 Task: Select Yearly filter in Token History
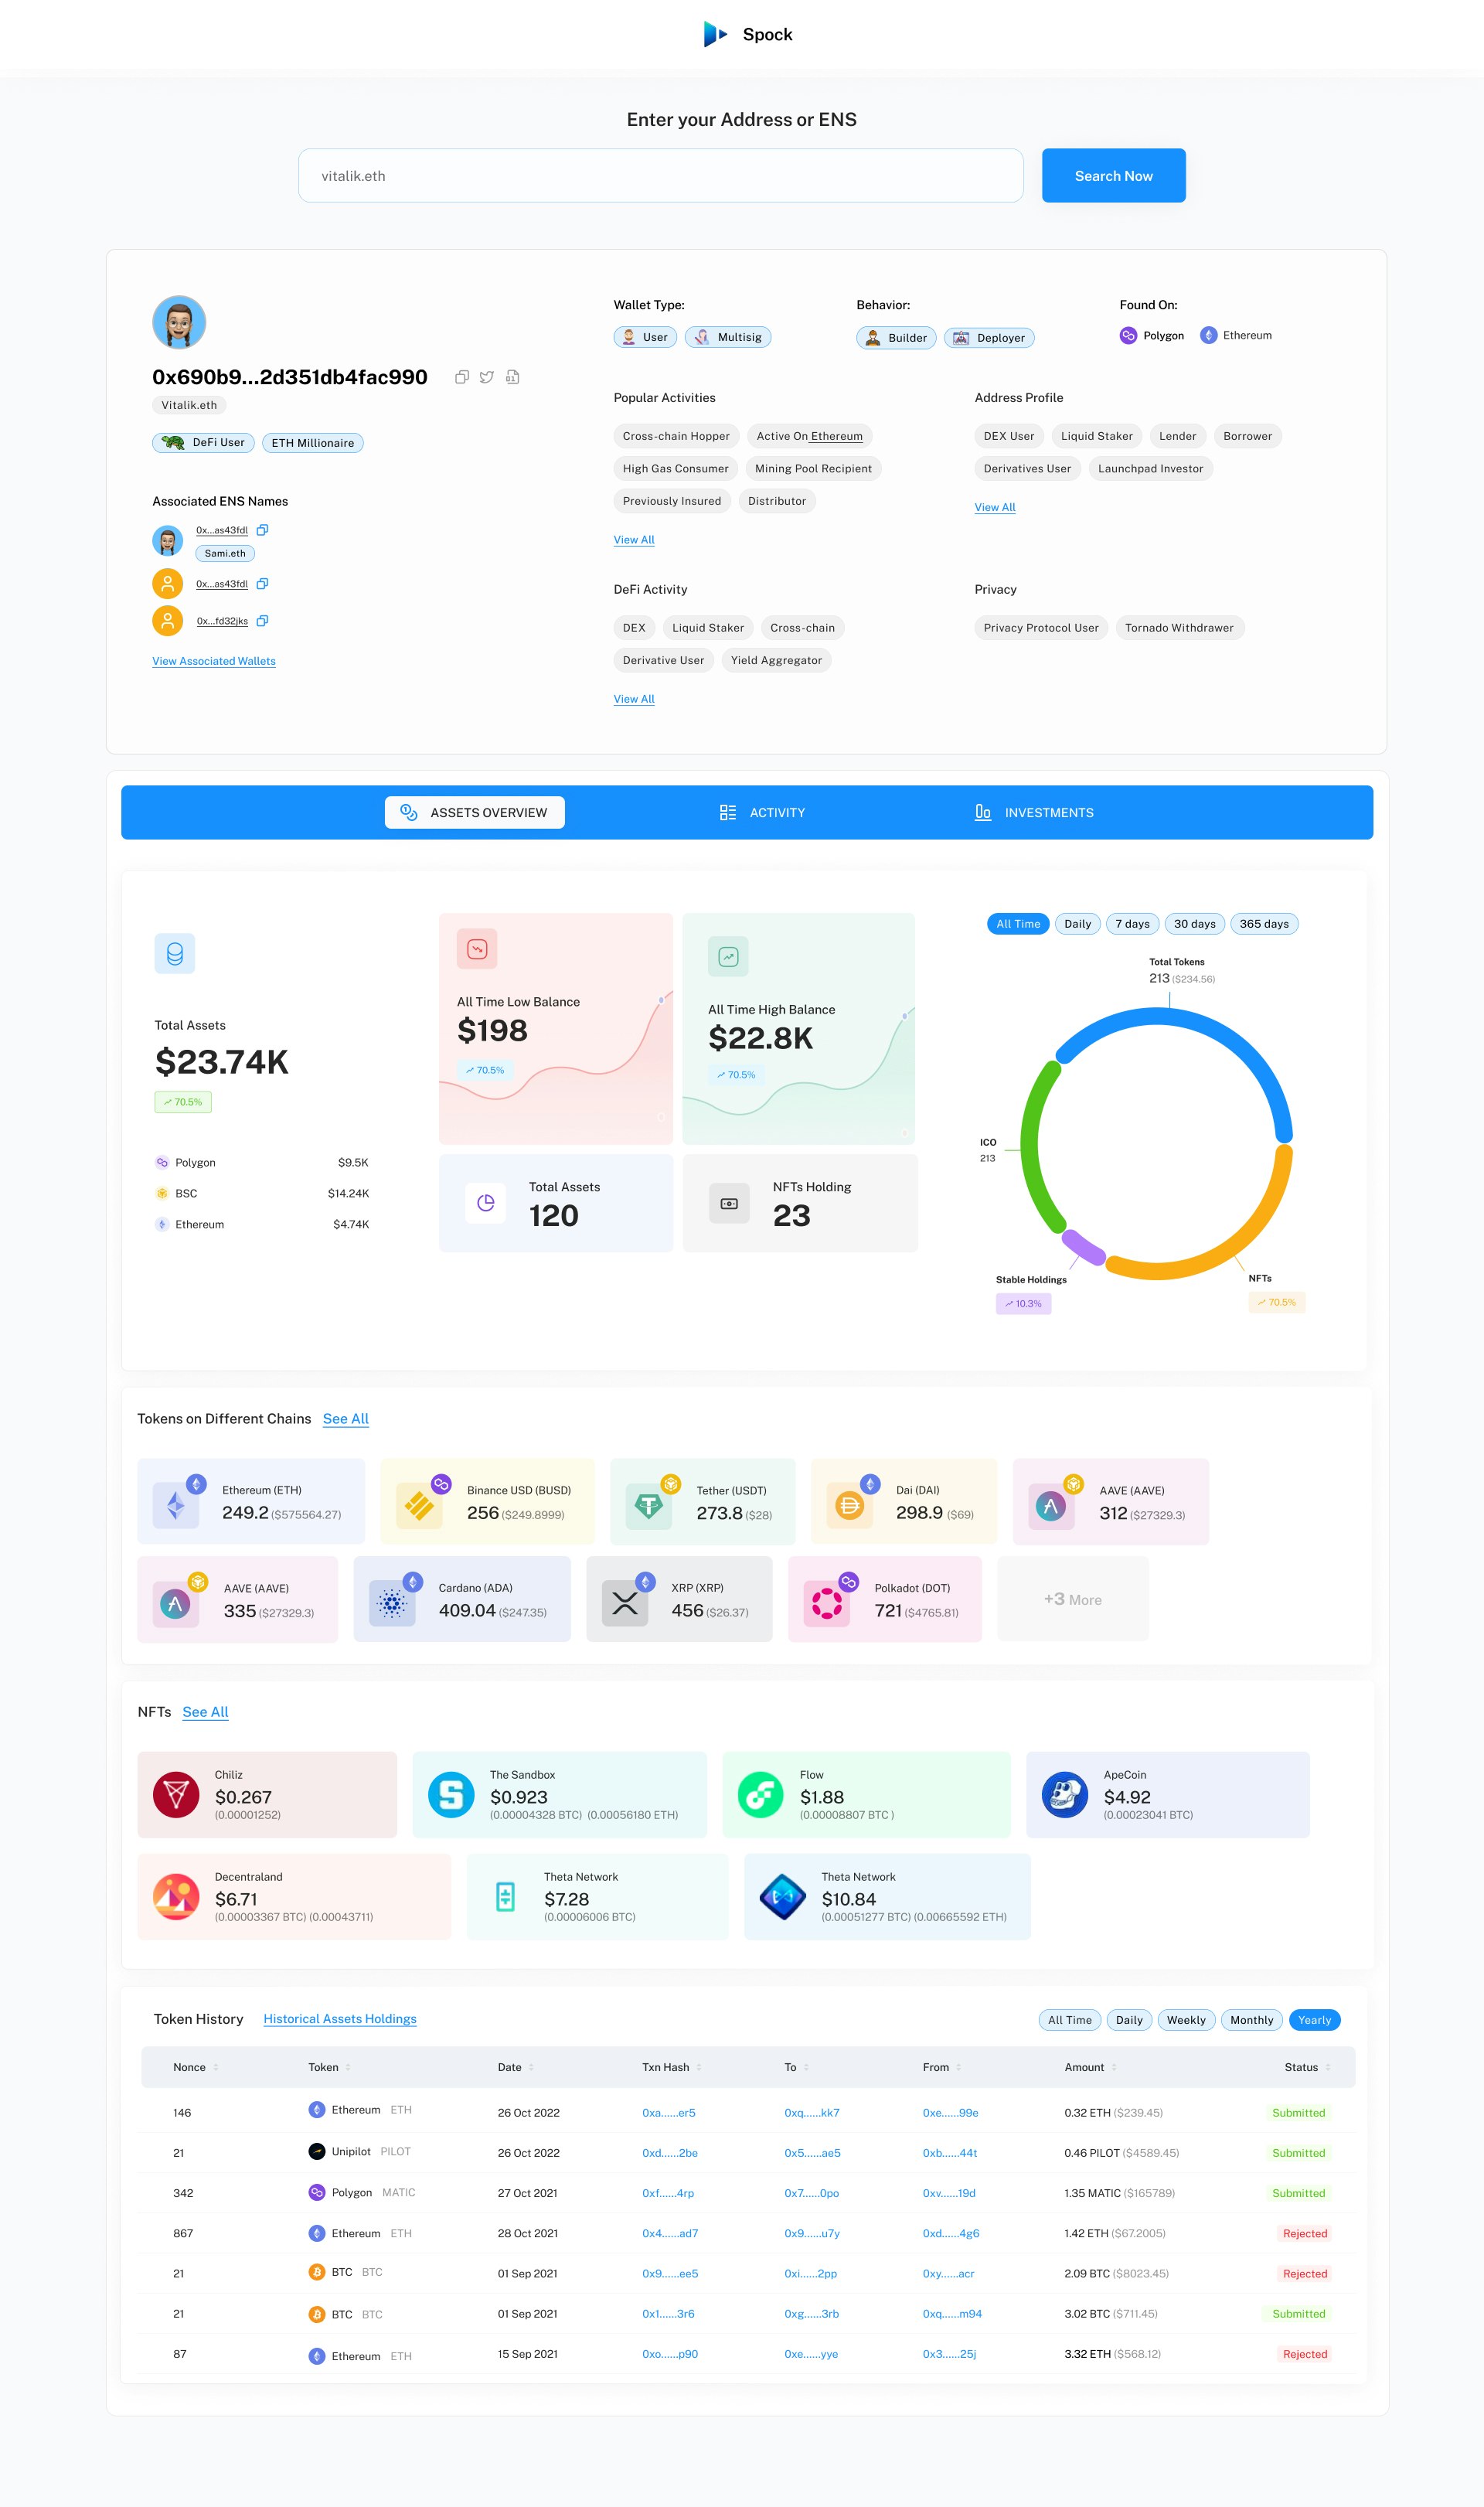point(1314,2020)
